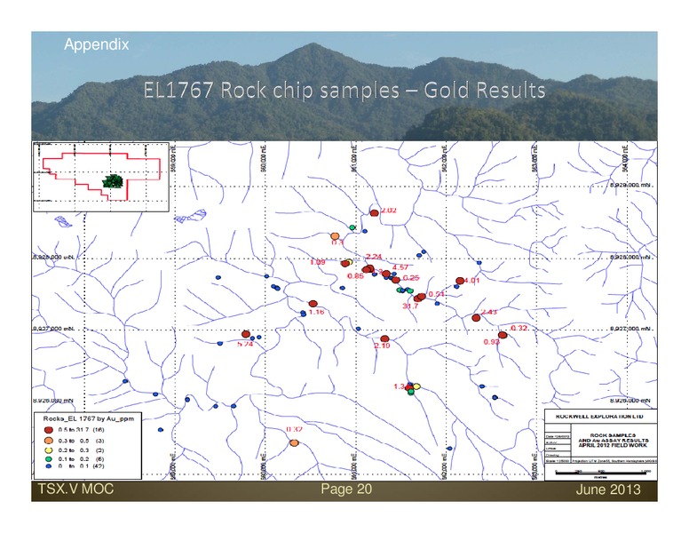
Task: Select the '31.7' gold value label
Action: (x=410, y=306)
